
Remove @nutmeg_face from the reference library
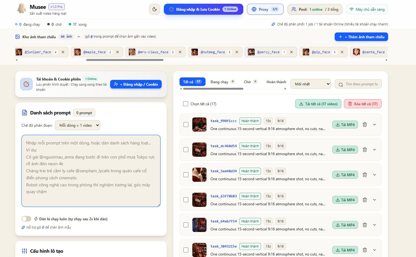pos(237,52)
